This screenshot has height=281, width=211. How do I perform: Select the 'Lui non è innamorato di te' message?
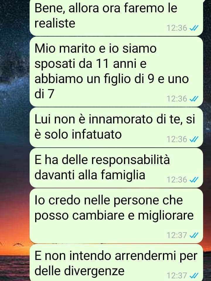116,127
